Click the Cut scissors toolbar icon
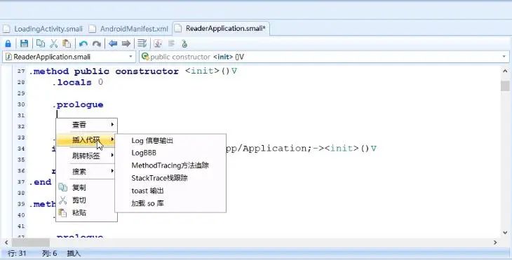 tap(54, 43)
